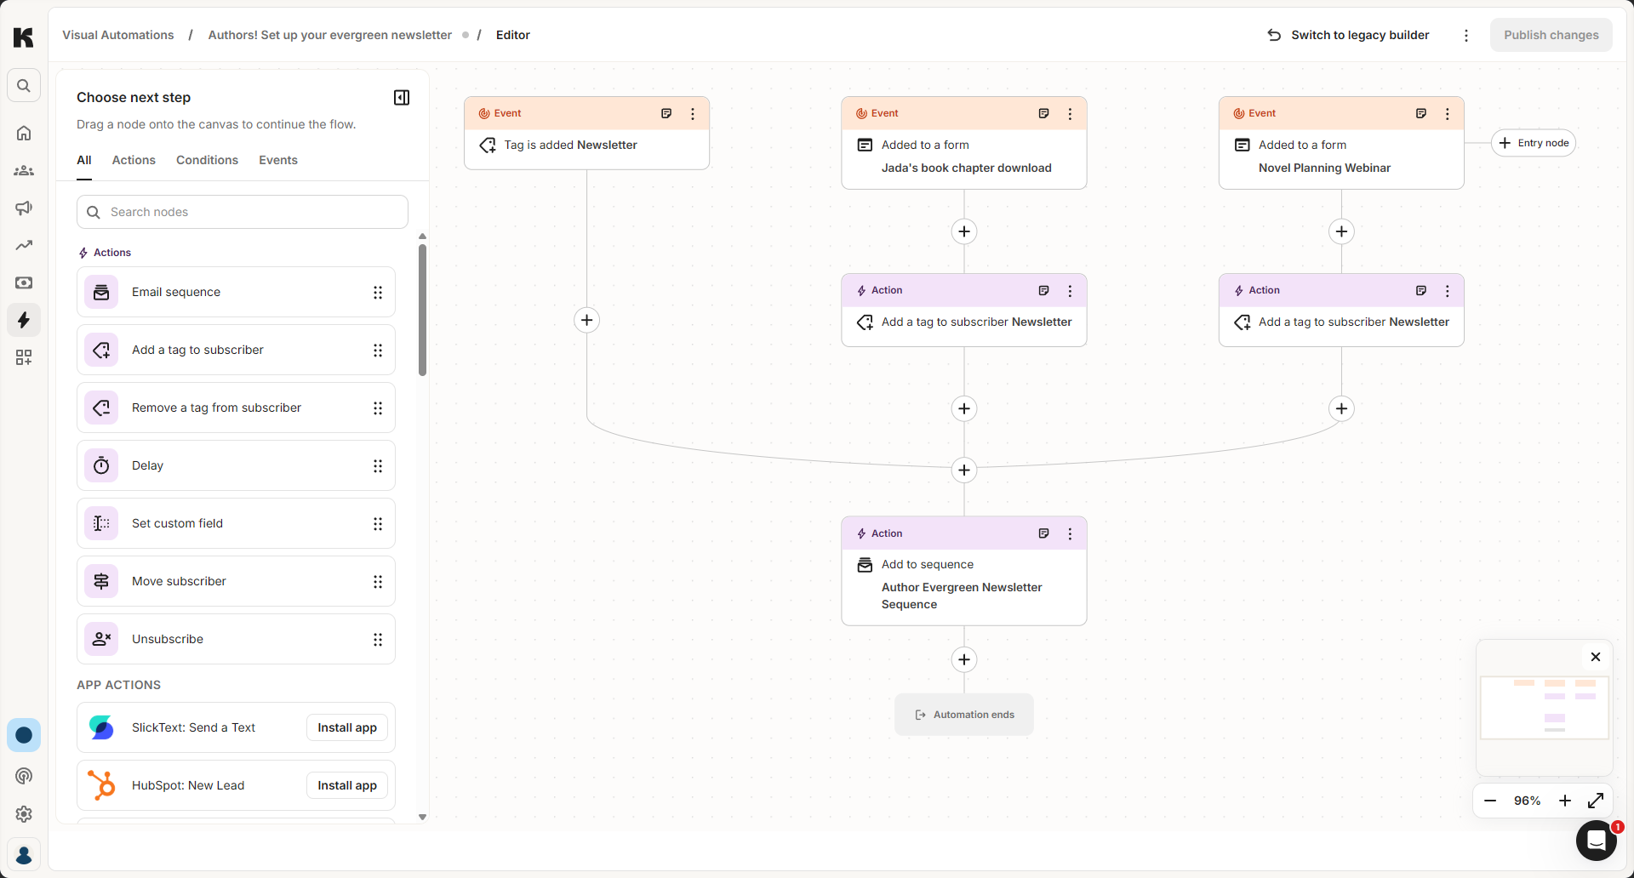Open notes on Jada's book chapter event
1634x878 pixels.
tap(1043, 114)
